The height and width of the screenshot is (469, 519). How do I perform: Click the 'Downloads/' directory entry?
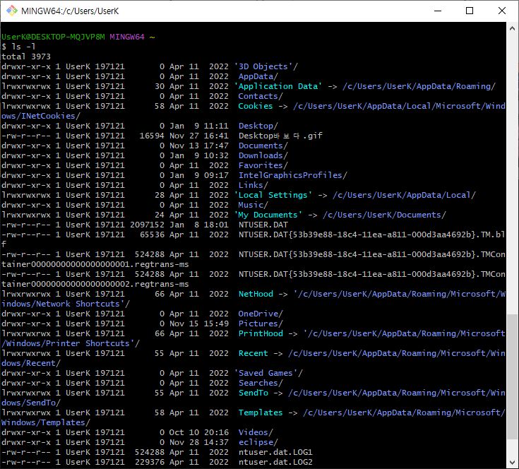coord(263,155)
